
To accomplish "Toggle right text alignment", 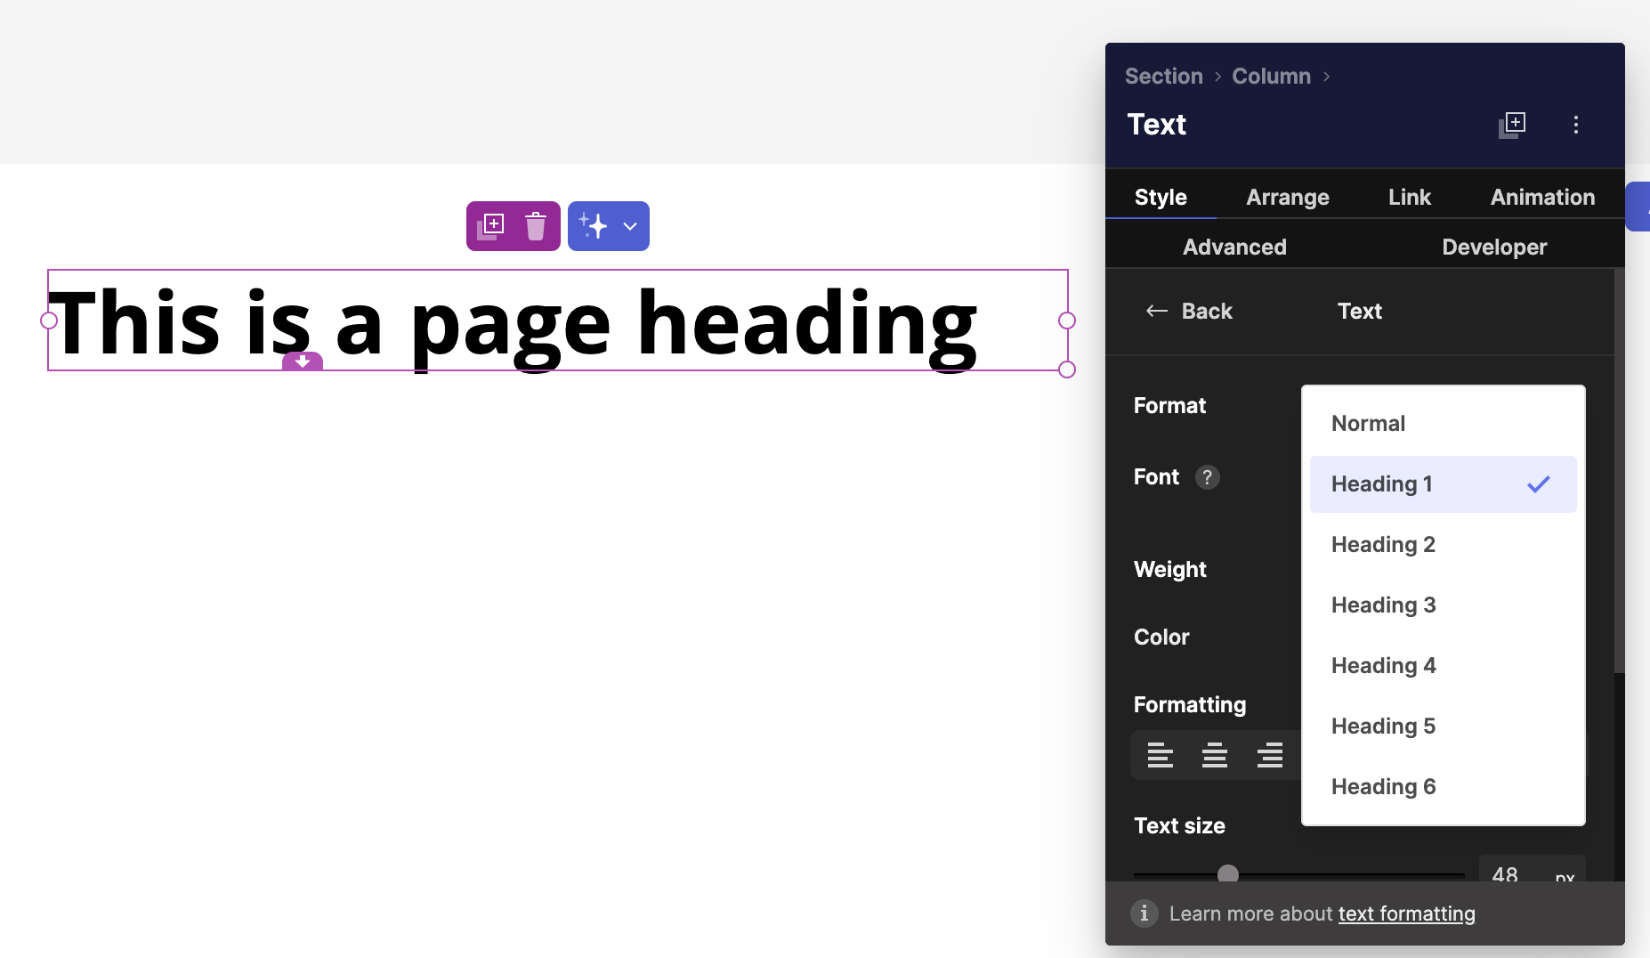I will point(1270,755).
